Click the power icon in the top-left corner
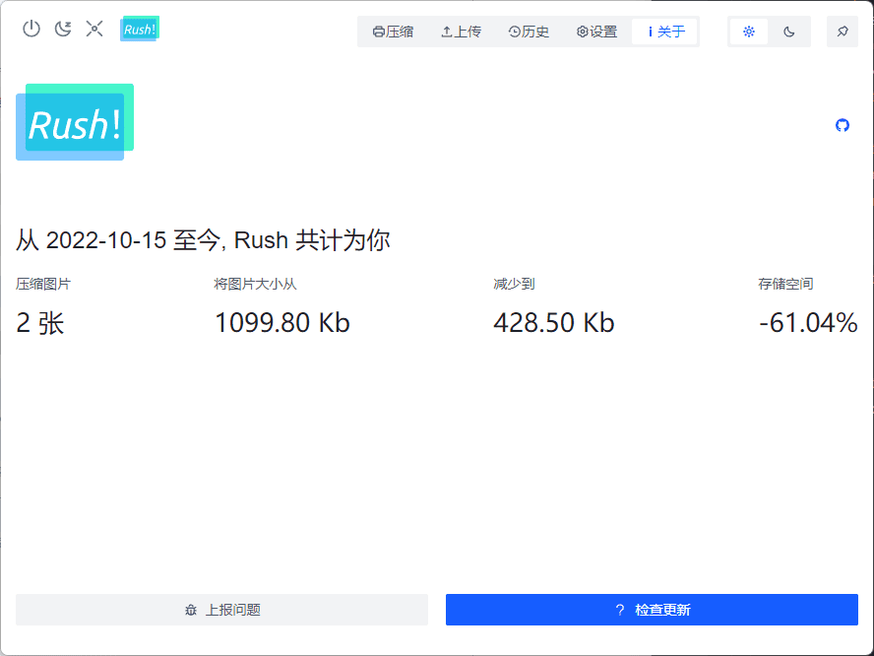This screenshot has width=874, height=656. click(x=31, y=29)
